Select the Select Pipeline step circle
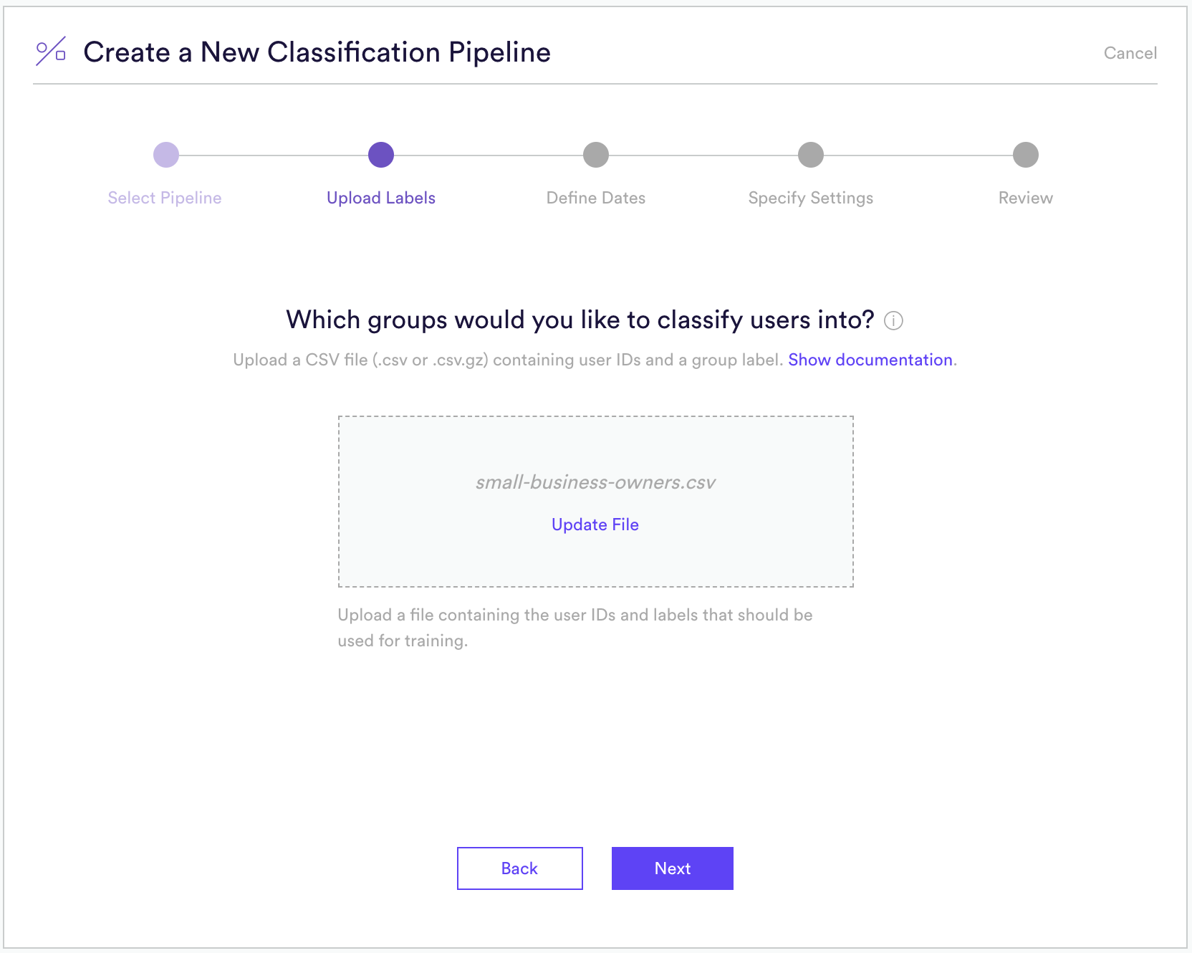Viewport: 1192px width, 953px height. [166, 155]
